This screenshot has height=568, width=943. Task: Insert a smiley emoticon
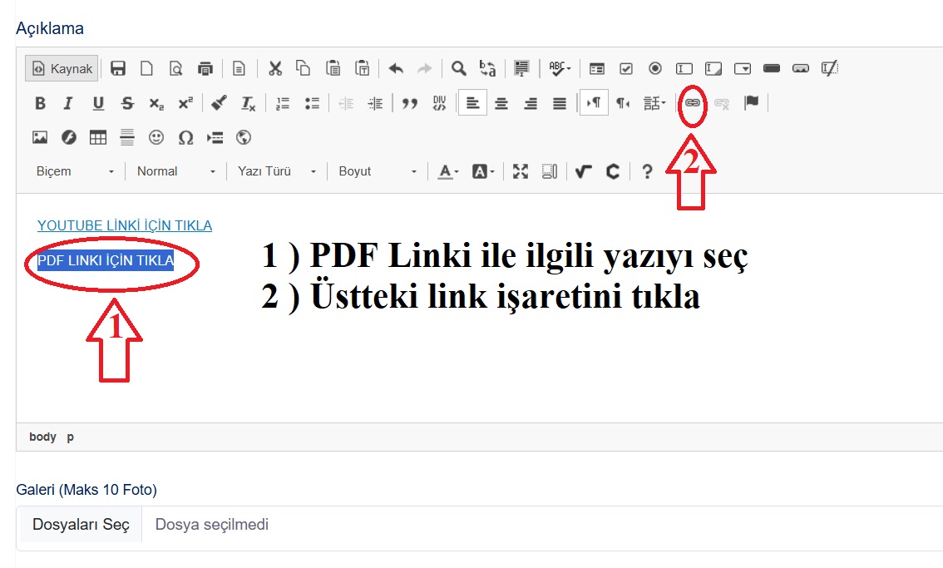coord(156,137)
